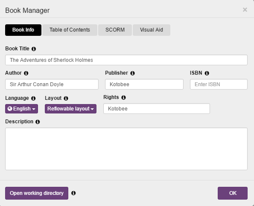Confirm with the OK button
The width and height of the screenshot is (254, 206).
tap(233, 193)
